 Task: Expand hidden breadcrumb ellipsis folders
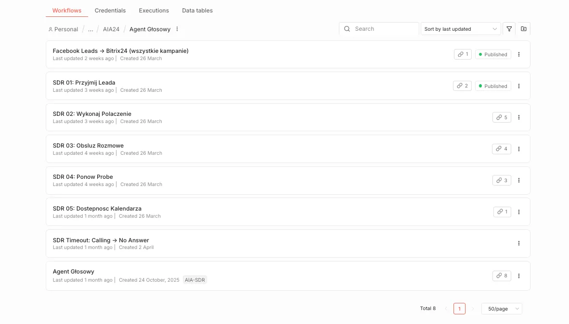91,29
